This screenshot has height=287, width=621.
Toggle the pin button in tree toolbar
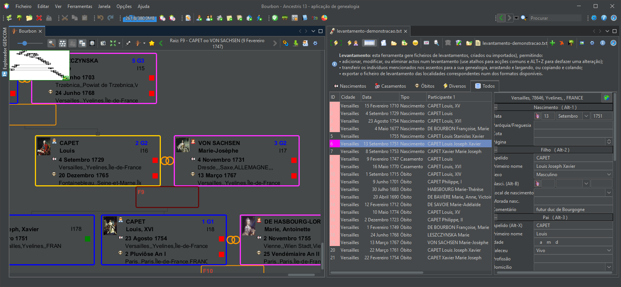[128, 43]
